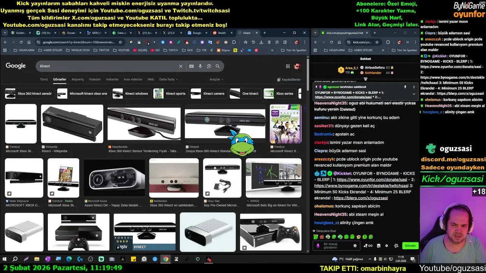The image size is (486, 273).
Task: Open Chrome from the Windows taskbar
Action: (166, 259)
